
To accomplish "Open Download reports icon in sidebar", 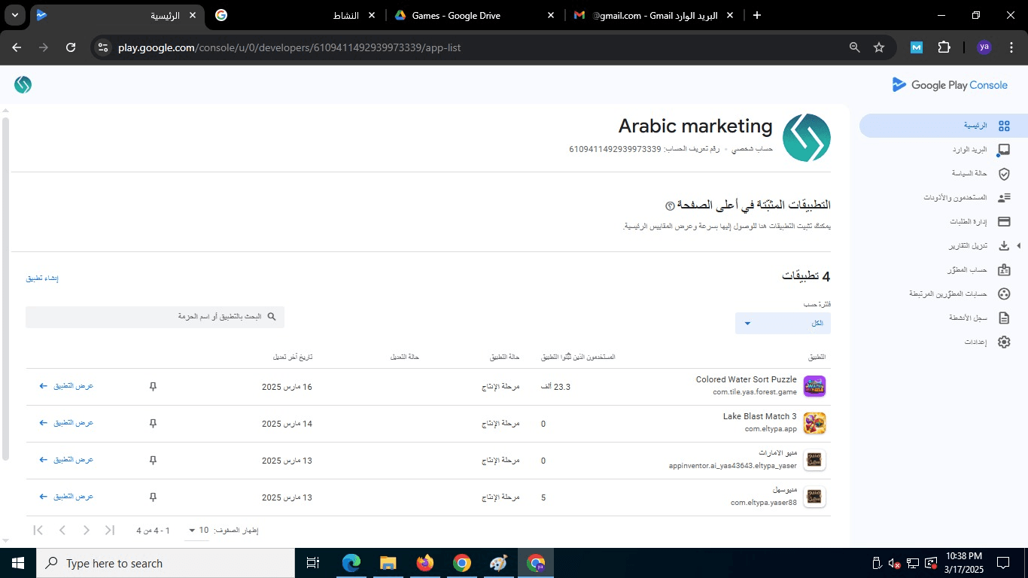I will pos(1003,246).
